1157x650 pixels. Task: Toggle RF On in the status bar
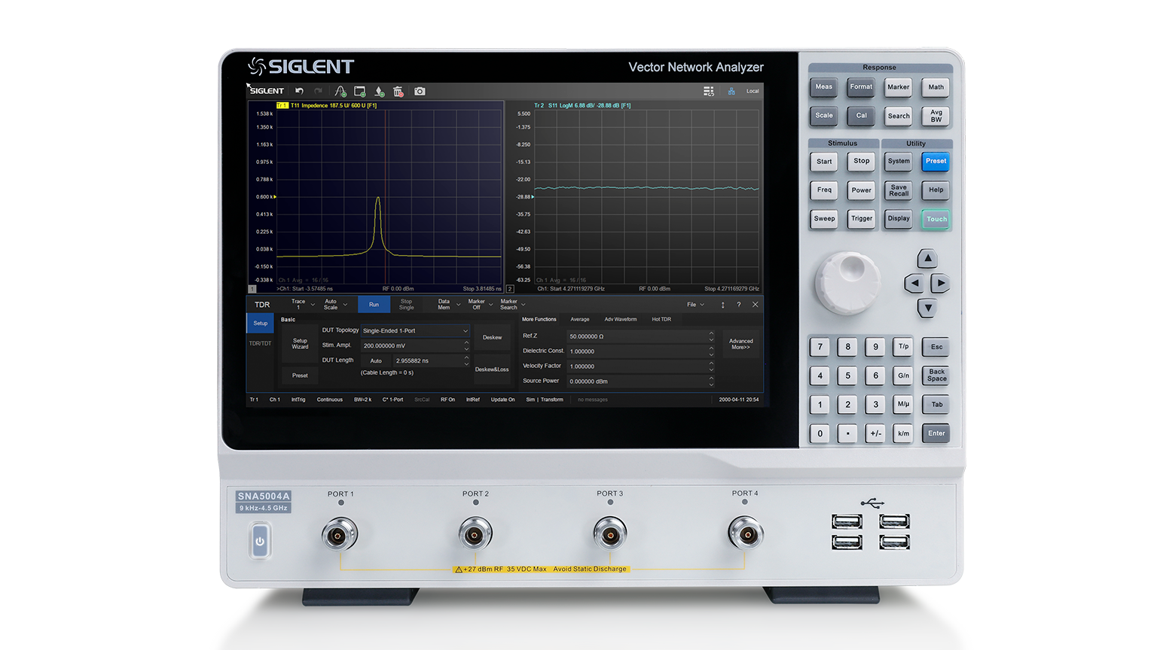coord(447,399)
